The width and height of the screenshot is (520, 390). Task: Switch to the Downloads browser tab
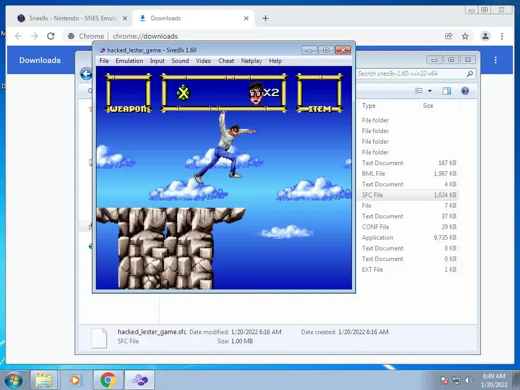[x=193, y=18]
